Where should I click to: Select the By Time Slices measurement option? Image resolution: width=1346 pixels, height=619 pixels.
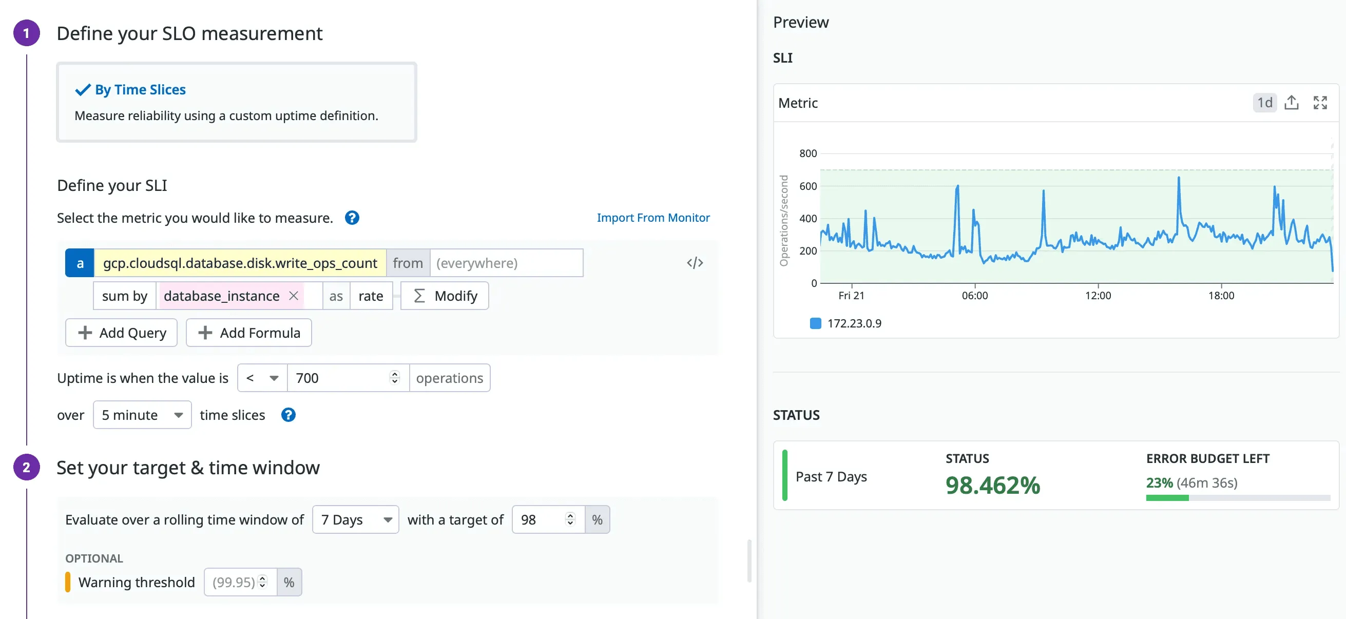click(x=236, y=102)
